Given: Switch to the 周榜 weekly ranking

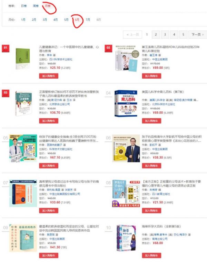Looking at the screenshot, I should tap(36, 6).
